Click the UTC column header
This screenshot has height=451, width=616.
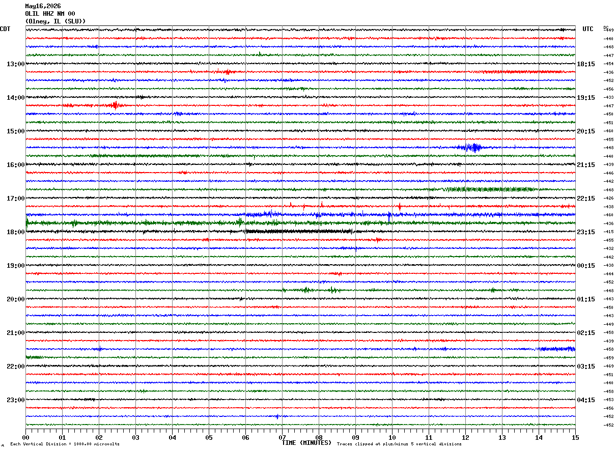(x=588, y=29)
